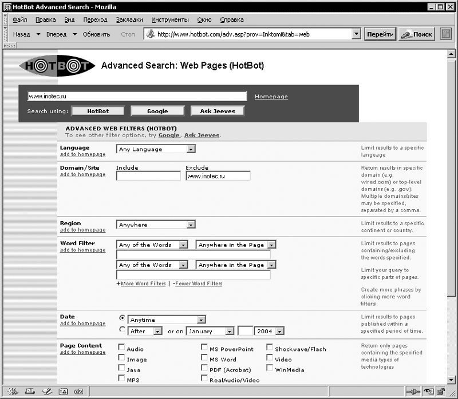Screen dimensions: 458x399
Task: Click the page proxy icon in address bar
Action: (151, 34)
